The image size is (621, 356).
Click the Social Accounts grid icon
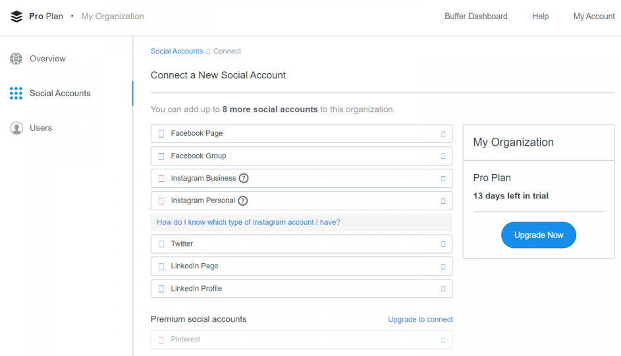click(x=16, y=94)
